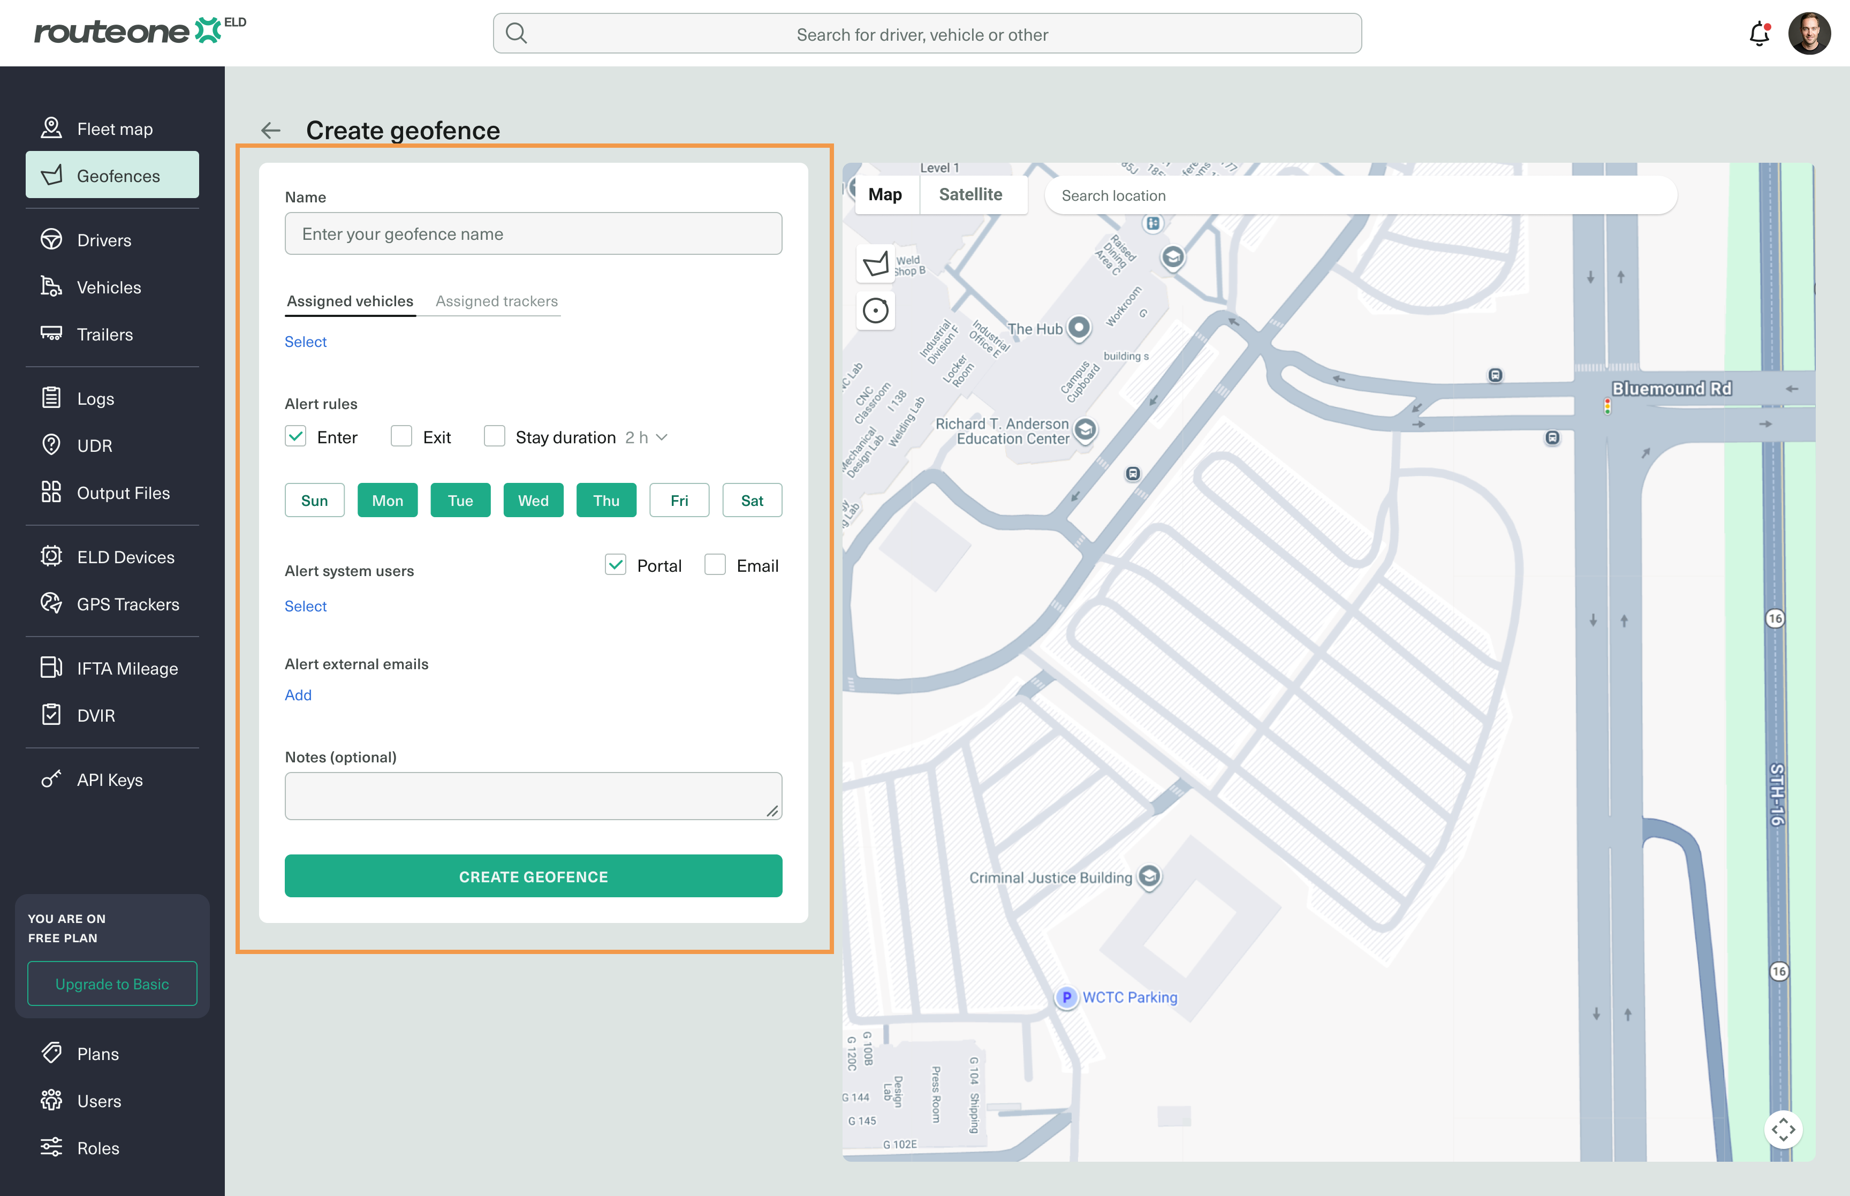Switch to Assigned trackers tab
Screen dimensions: 1850x1196
pos(497,301)
